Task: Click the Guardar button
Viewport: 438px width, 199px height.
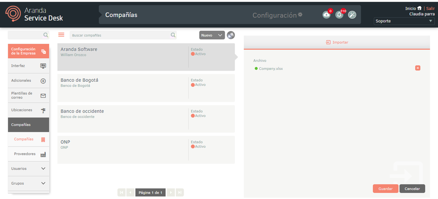Action: (x=385, y=189)
